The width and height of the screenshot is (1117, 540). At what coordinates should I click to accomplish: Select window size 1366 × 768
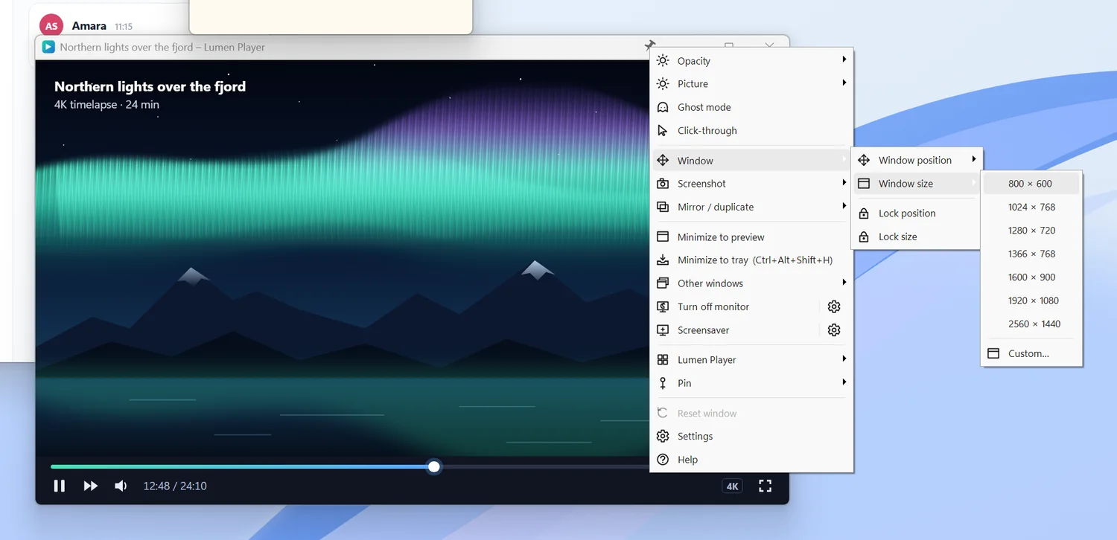1031,254
